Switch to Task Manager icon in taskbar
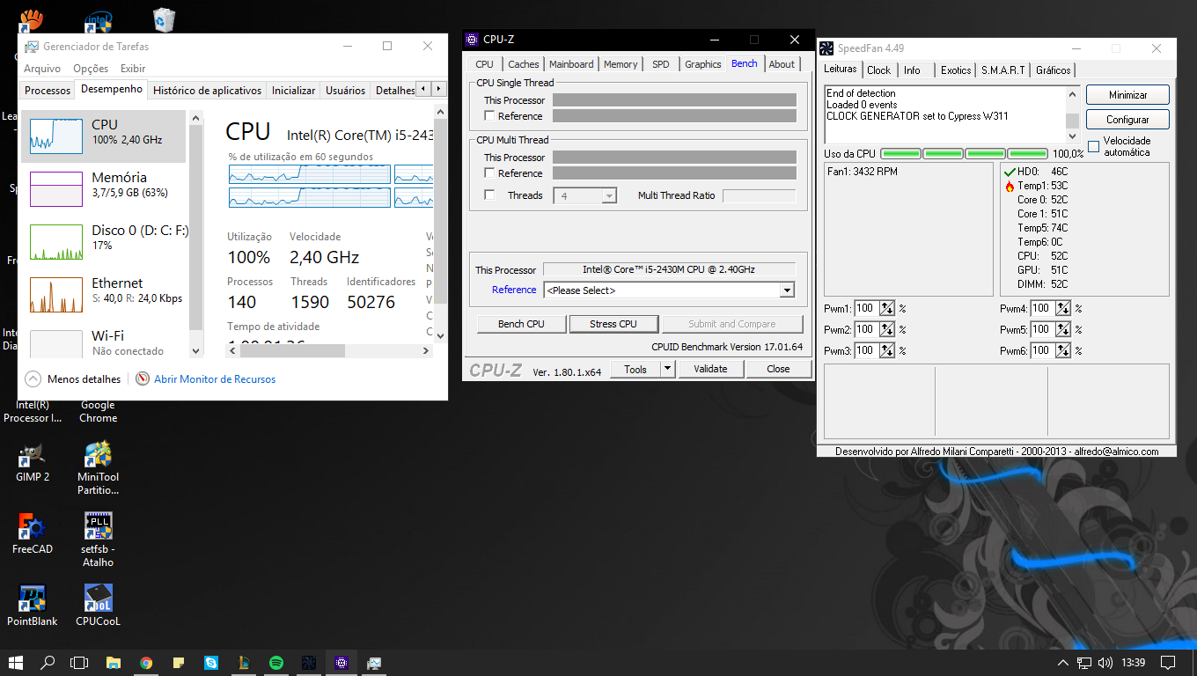The height and width of the screenshot is (676, 1197). 374,663
